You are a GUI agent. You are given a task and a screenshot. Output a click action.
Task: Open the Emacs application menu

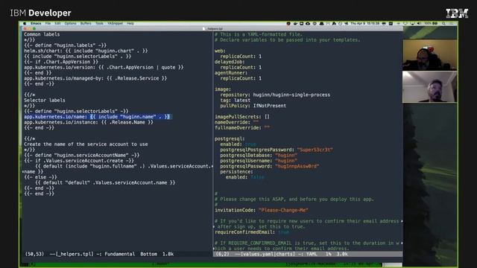click(36, 23)
